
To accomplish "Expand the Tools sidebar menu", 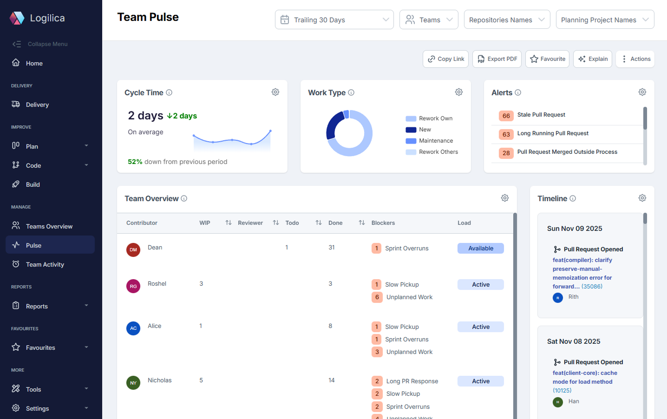I will [50, 389].
